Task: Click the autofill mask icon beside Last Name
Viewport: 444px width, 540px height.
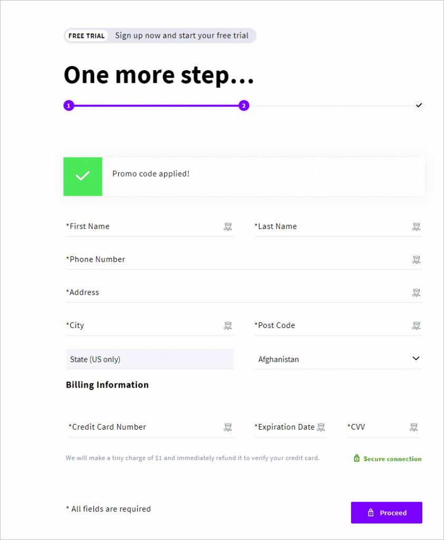Action: click(x=416, y=226)
